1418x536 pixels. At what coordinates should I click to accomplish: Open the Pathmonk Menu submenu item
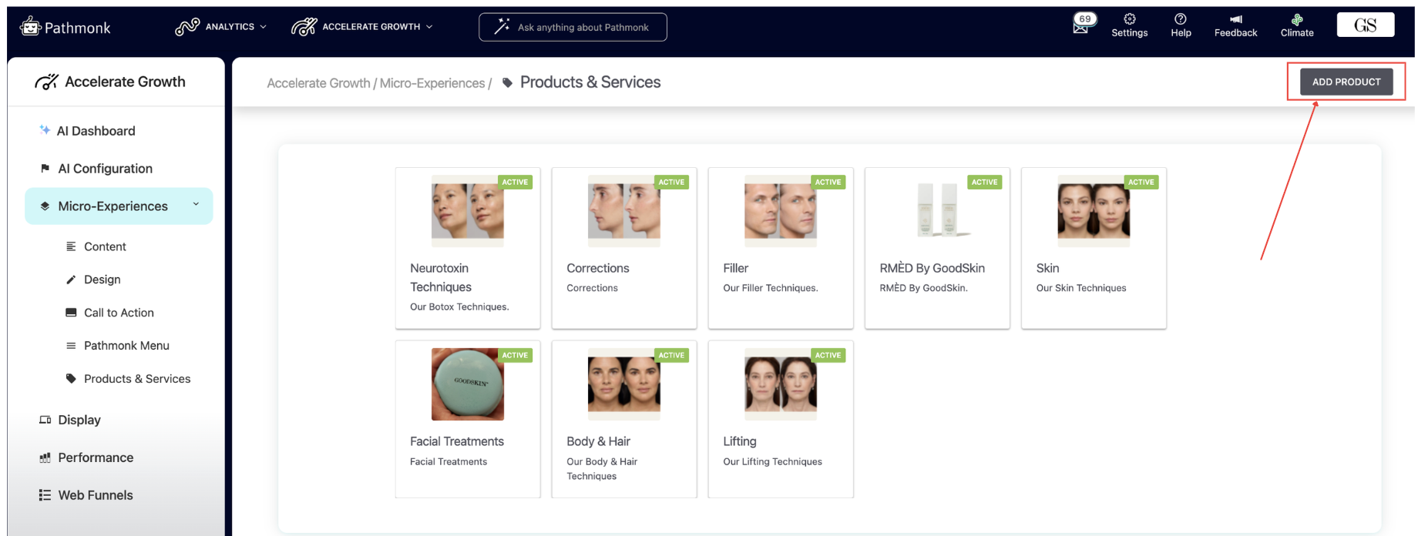[126, 346]
